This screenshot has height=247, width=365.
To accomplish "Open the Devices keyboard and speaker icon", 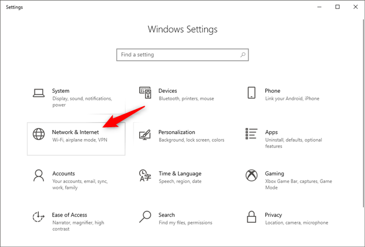I will pos(145,93).
